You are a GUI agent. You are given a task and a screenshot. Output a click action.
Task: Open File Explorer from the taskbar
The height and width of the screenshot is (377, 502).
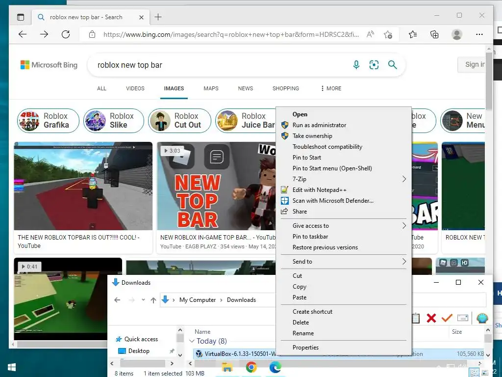click(227, 368)
